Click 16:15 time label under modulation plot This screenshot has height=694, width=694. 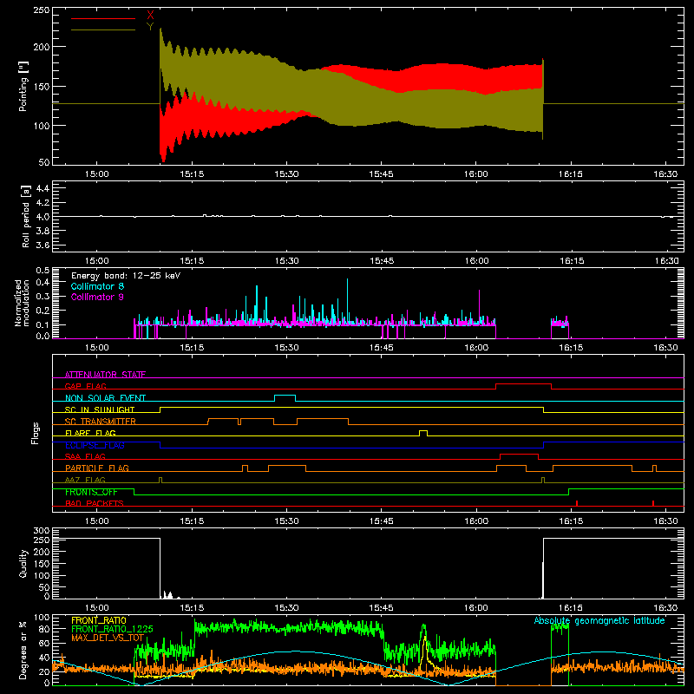click(571, 348)
